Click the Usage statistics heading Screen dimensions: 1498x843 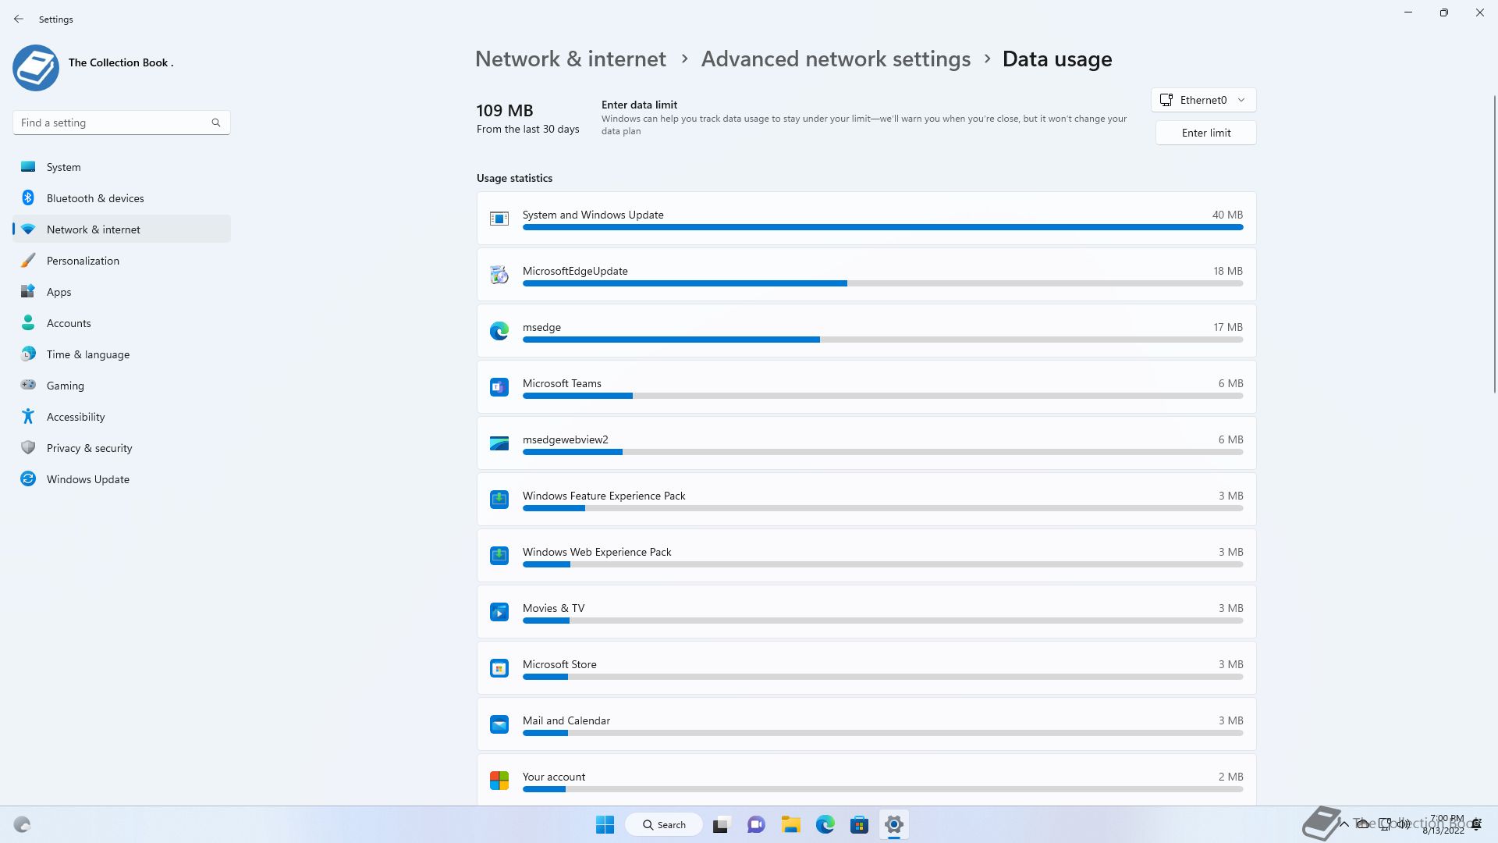[514, 178]
